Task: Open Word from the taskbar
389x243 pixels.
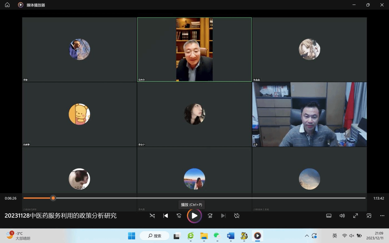Action: tap(230, 236)
